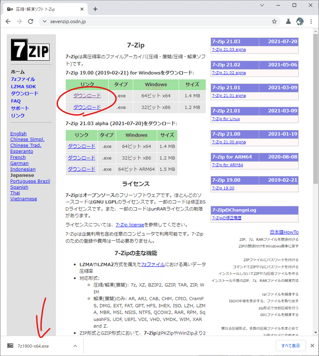
Task: Open the 7-Zip 21.02 alpha news link
Action: point(229,73)
